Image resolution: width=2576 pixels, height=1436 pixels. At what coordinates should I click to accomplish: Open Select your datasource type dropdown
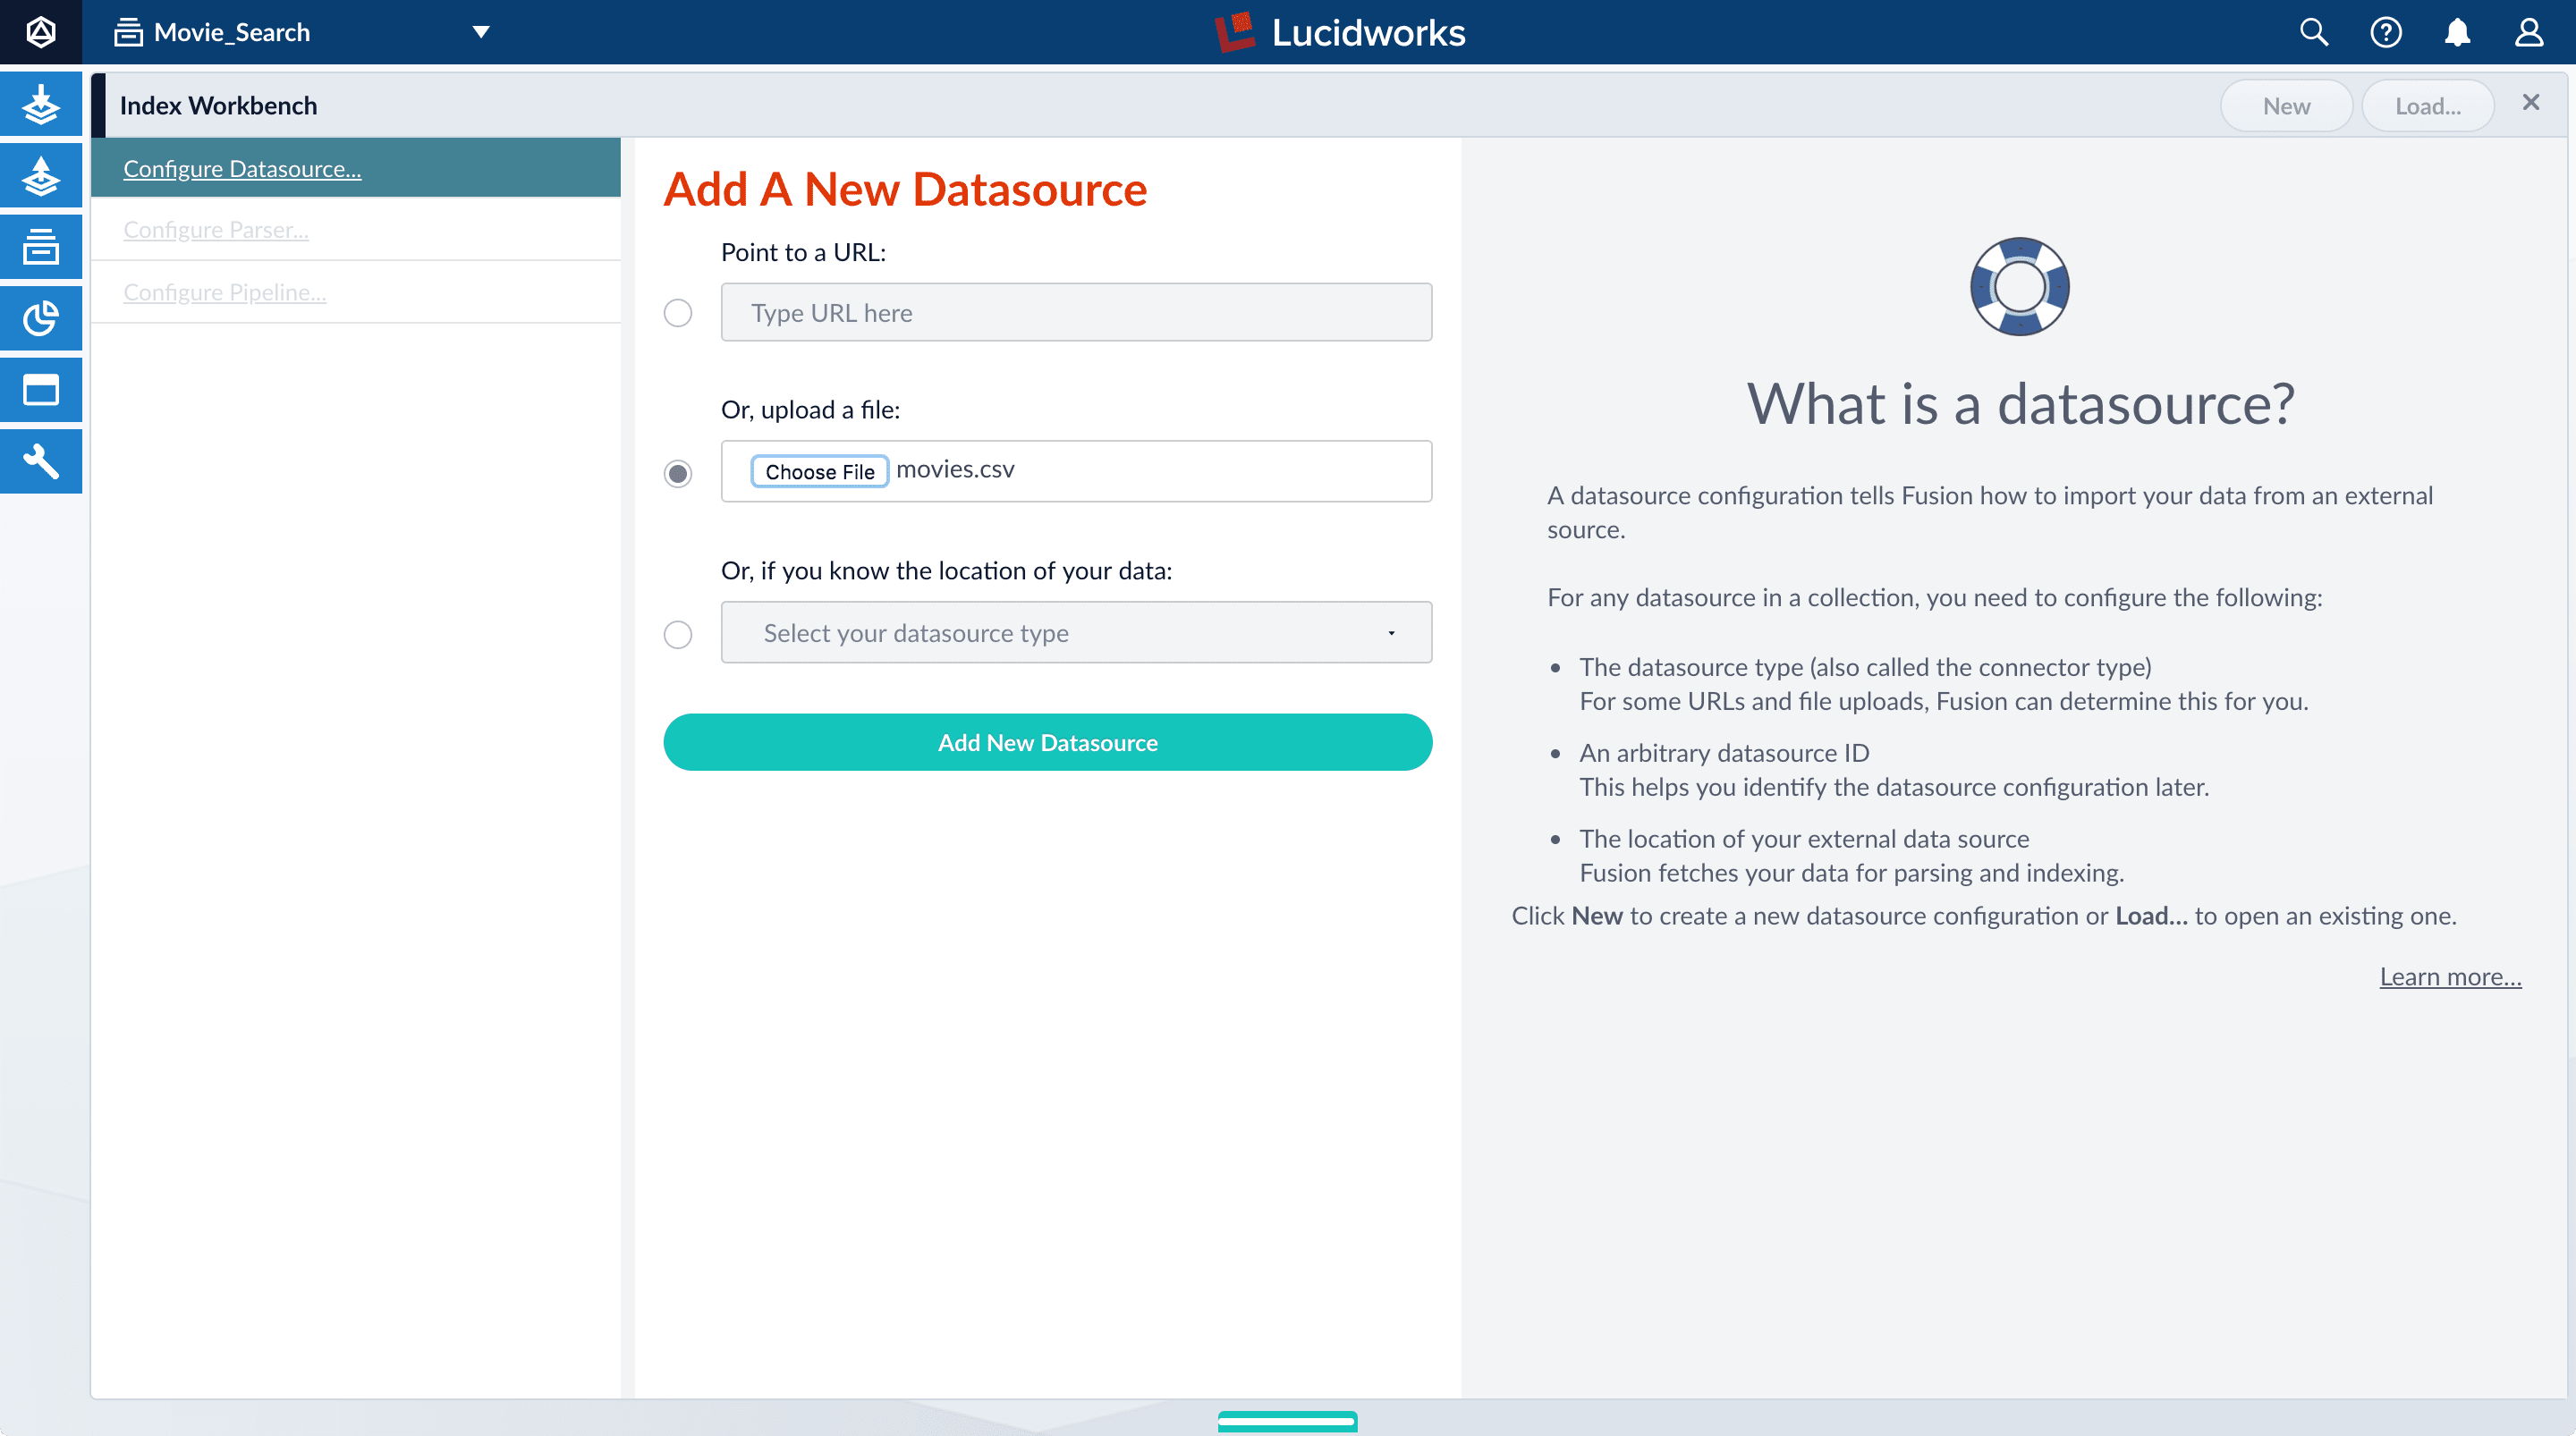click(1076, 633)
